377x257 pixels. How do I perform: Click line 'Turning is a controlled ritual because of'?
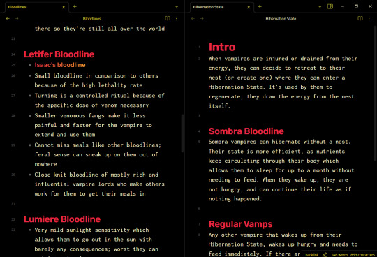[99, 96]
